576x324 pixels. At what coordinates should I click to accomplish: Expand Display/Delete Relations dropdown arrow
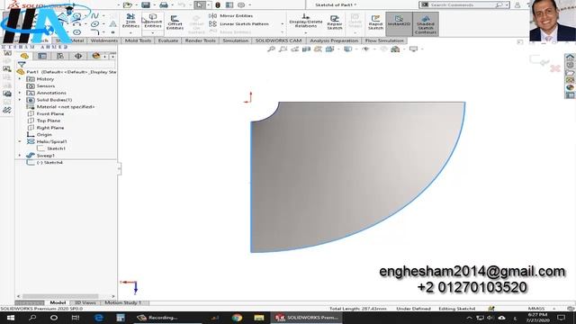point(306,33)
